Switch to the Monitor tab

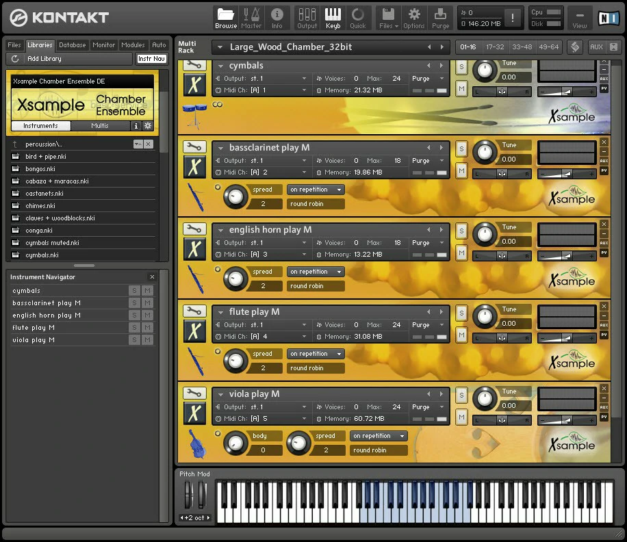pyautogui.click(x=103, y=45)
